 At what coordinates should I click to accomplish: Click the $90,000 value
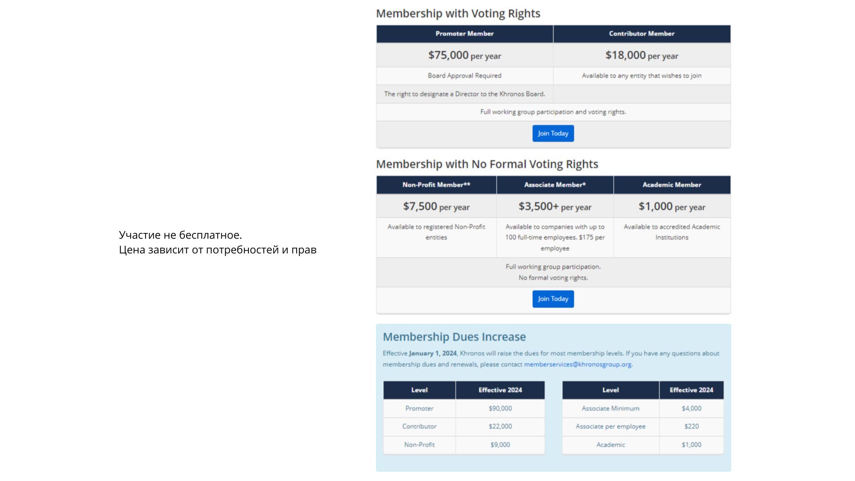pos(500,408)
